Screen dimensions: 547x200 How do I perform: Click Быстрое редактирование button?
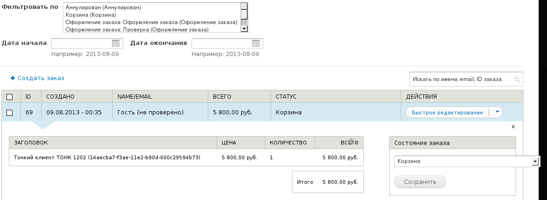(x=448, y=112)
